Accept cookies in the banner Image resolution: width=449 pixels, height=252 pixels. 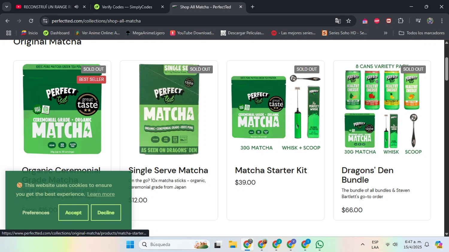73,213
